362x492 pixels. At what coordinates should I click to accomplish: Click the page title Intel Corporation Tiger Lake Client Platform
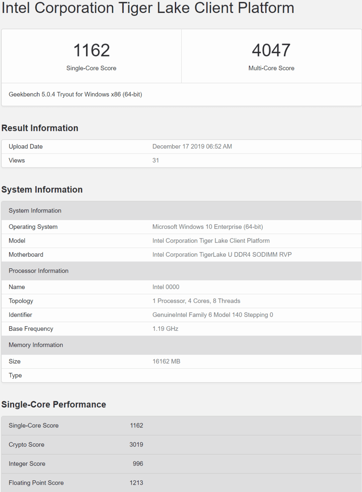click(148, 8)
